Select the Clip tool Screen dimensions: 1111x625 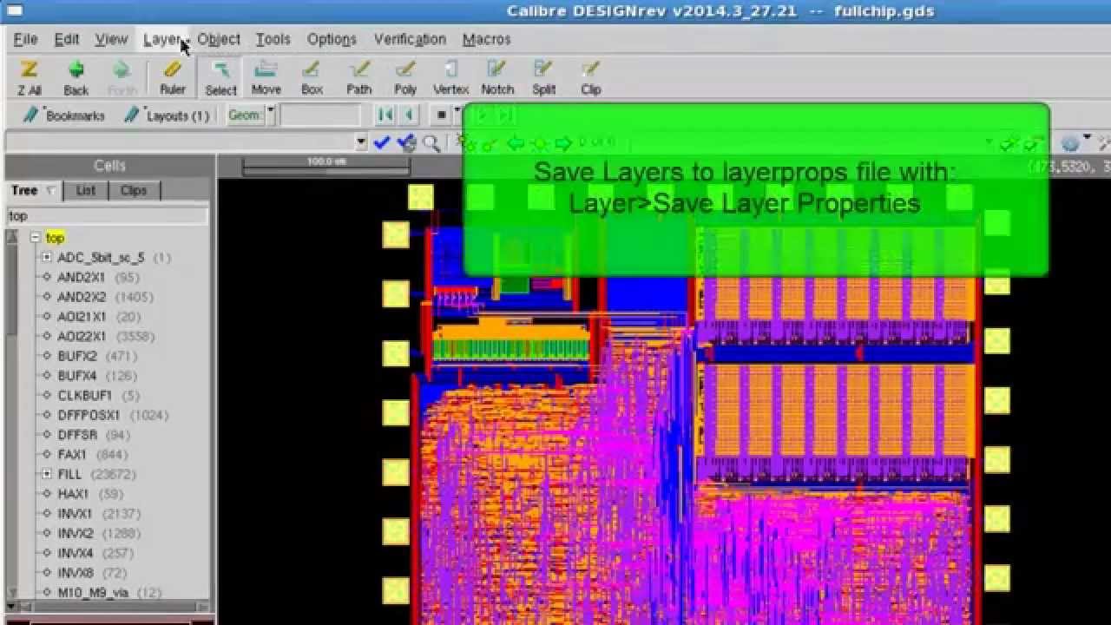[591, 77]
